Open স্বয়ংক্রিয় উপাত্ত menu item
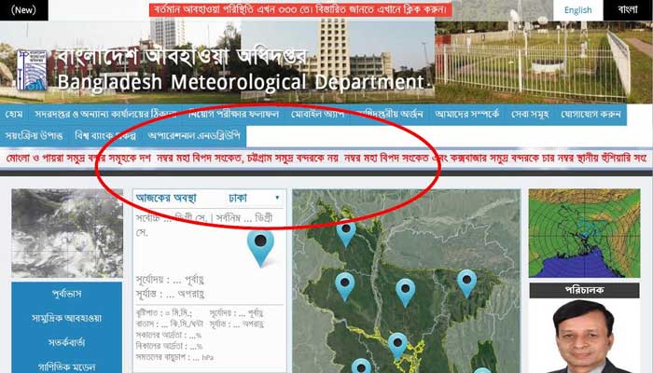Screen dimensions: 653x373 [x=35, y=136]
